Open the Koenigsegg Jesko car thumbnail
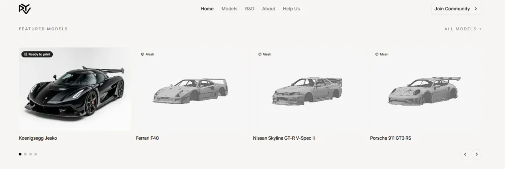The width and height of the screenshot is (505, 169). 75,89
